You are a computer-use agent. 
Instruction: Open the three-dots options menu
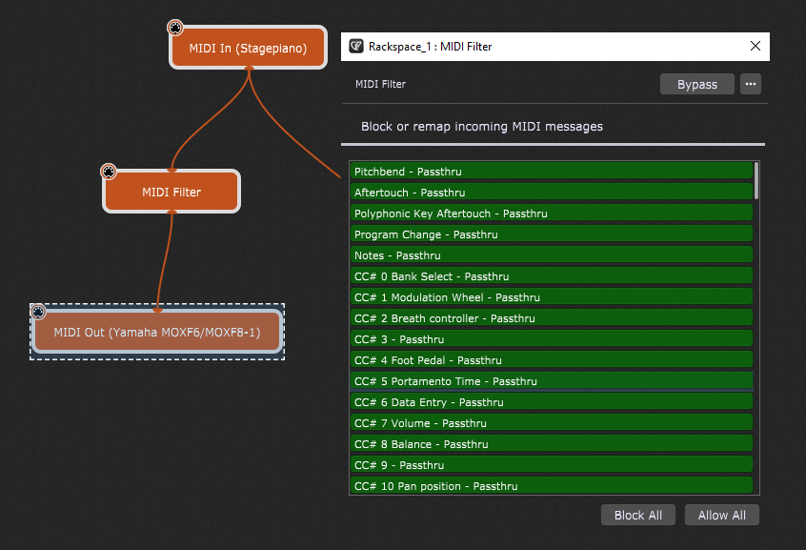[751, 84]
